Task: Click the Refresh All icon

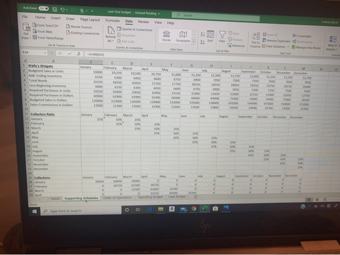Action: pyautogui.click(x=111, y=31)
